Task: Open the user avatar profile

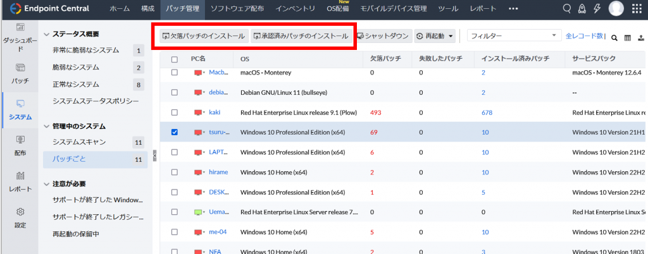Action: [616, 9]
